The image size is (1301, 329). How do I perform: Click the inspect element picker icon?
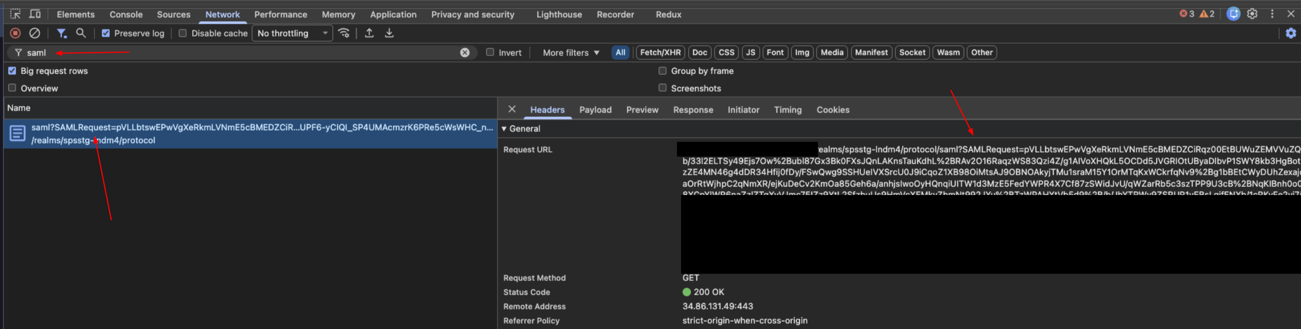tap(15, 14)
